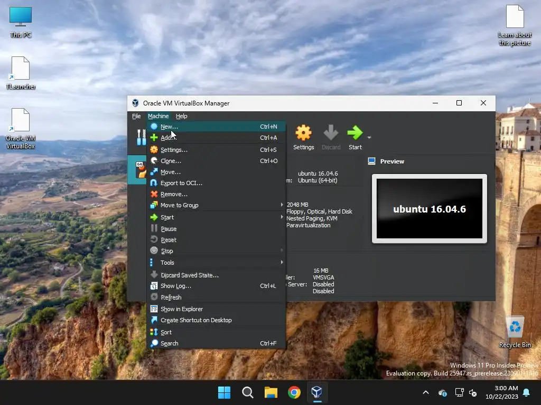Choose Remove… from the Machine menu
Image resolution: width=541 pixels, height=405 pixels.
pyautogui.click(x=216, y=194)
